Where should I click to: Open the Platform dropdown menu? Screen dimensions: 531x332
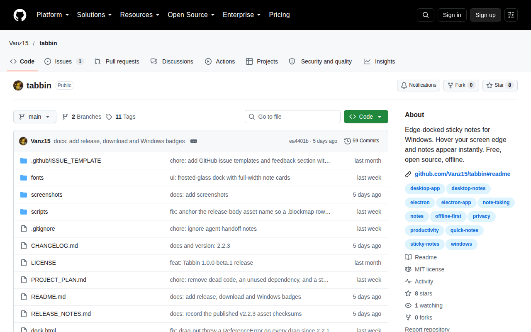tap(53, 15)
